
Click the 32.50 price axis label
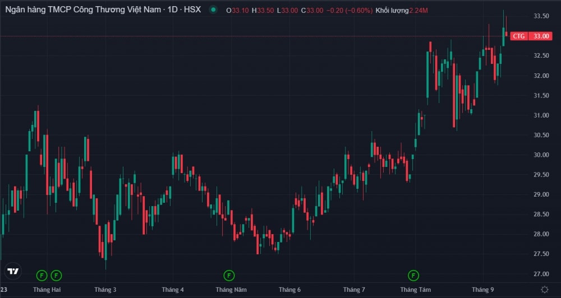[541, 56]
